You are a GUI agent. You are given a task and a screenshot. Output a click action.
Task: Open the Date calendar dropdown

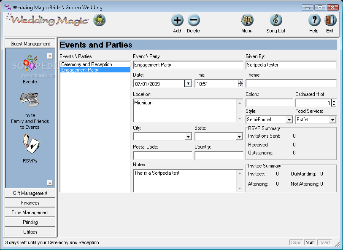coord(188,84)
